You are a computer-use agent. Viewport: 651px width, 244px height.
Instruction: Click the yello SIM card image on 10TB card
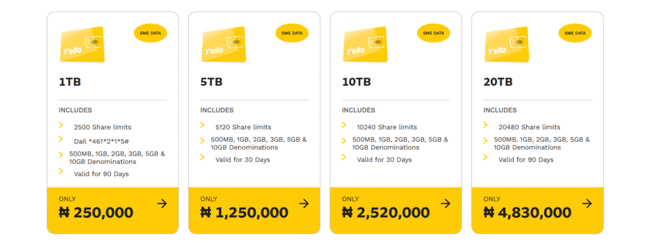366,44
